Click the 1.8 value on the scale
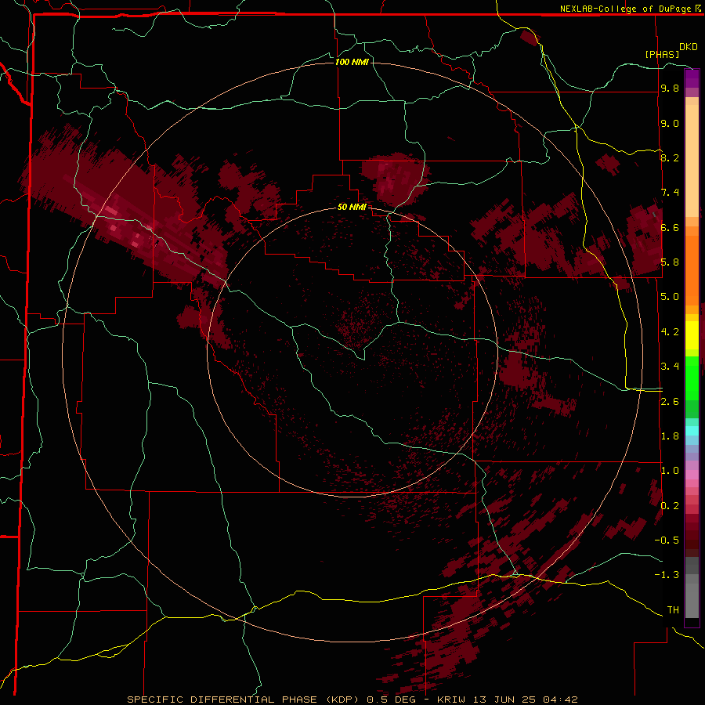705x705 pixels. click(670, 436)
